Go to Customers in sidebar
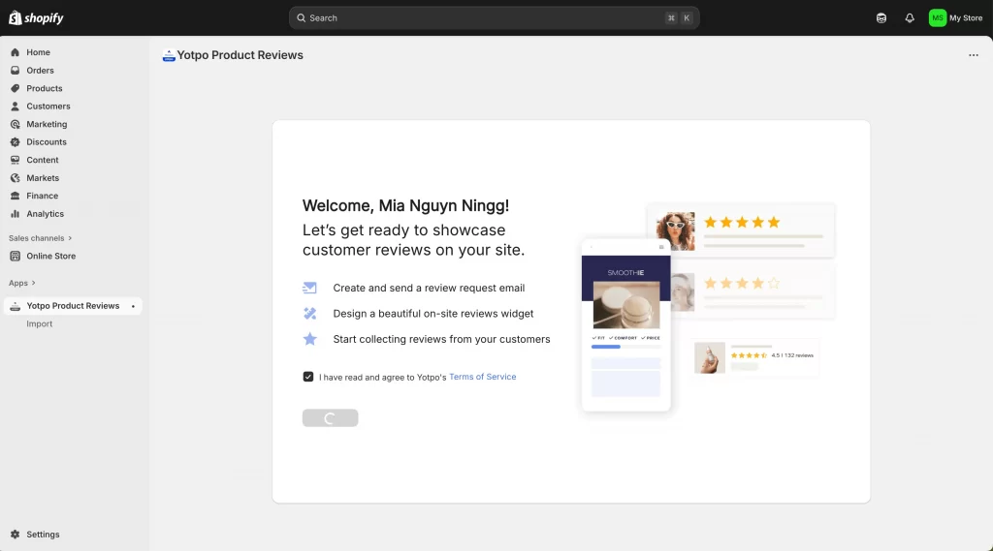993x551 pixels. tap(48, 107)
